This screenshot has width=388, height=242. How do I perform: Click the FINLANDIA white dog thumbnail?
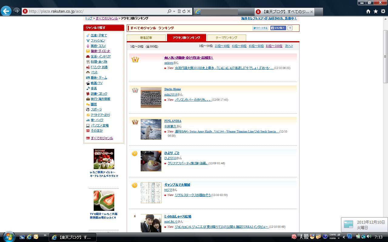click(x=151, y=129)
